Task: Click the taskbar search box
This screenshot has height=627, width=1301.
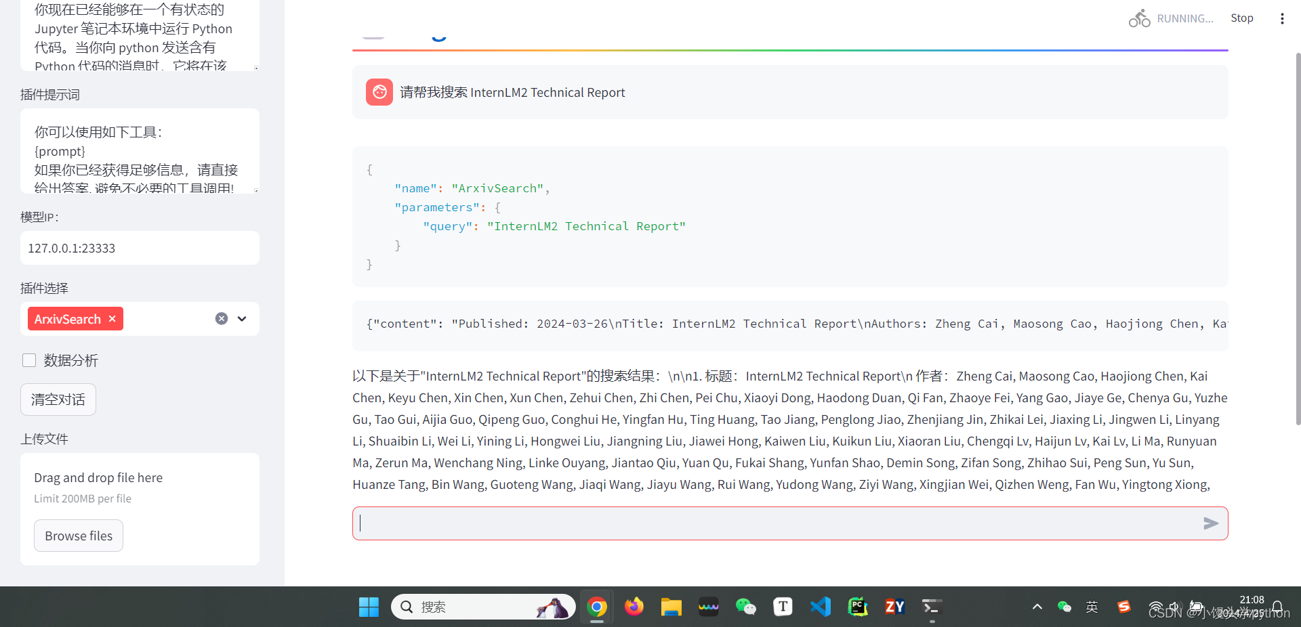Action: pyautogui.click(x=483, y=607)
